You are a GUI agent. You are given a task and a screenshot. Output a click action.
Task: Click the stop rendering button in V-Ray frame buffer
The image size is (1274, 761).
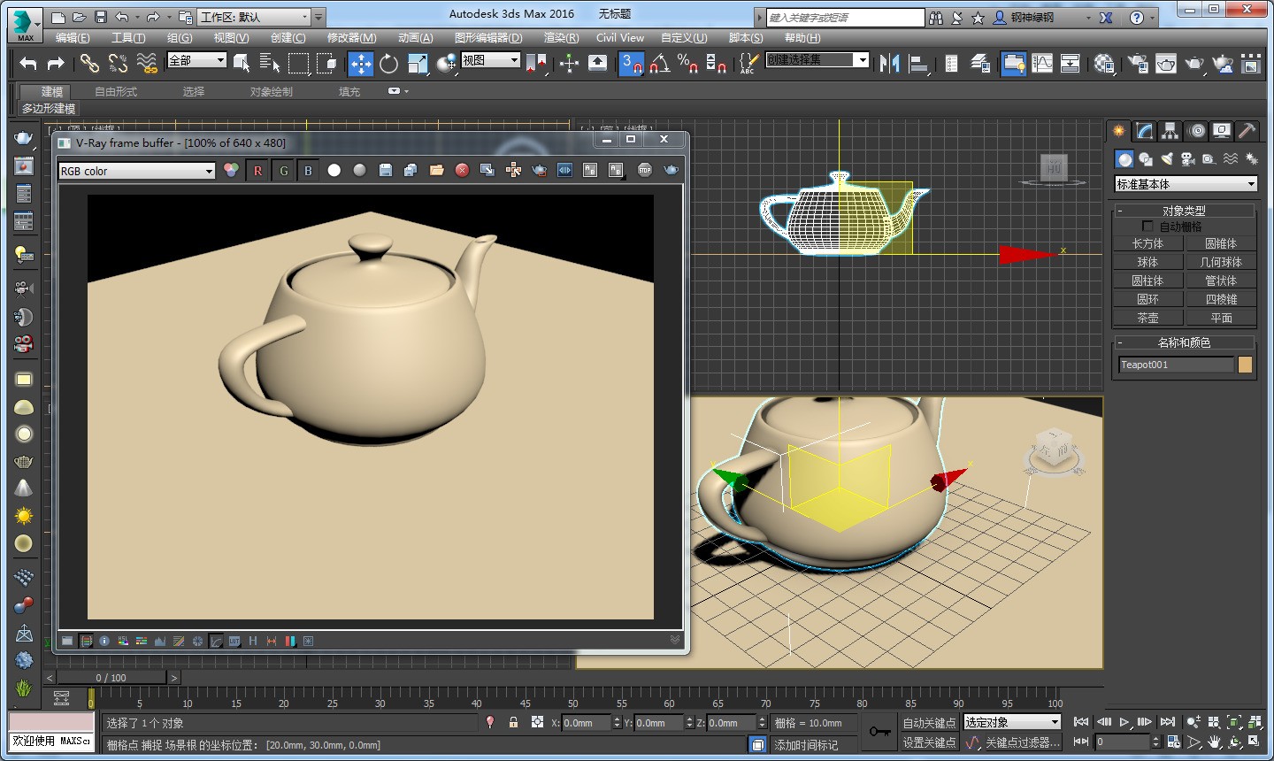[x=645, y=170]
